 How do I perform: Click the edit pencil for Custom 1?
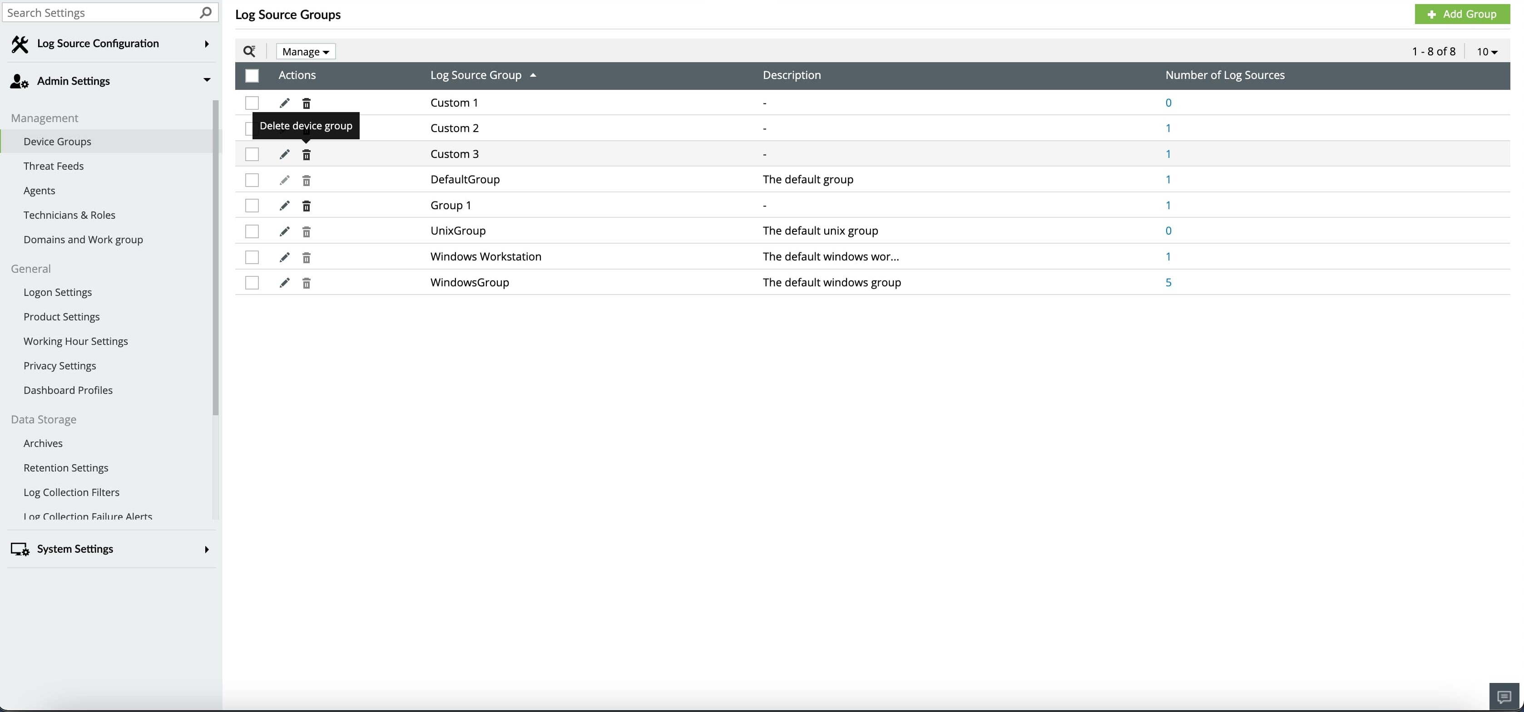pos(285,103)
